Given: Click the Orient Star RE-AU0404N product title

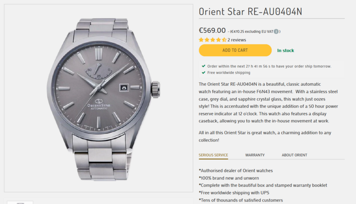Looking at the screenshot, I should [x=250, y=11].
